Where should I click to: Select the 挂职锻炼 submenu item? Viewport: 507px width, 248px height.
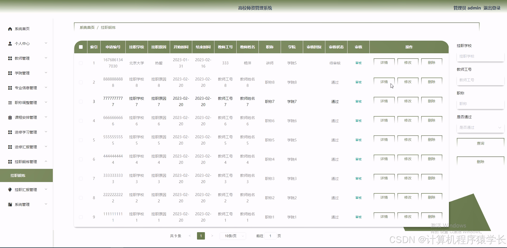[26, 175]
